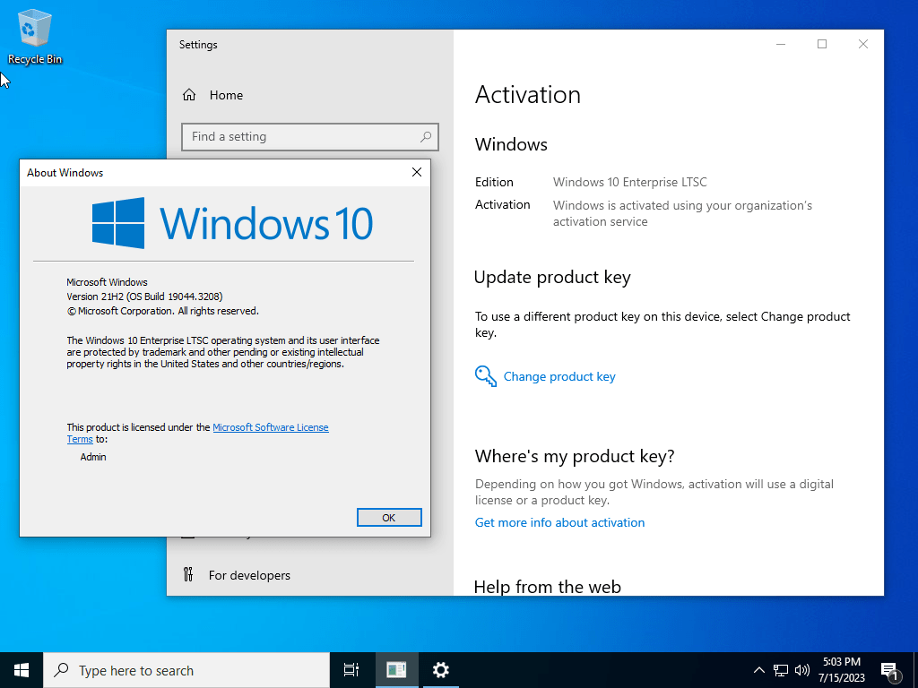Open the Recycle Bin desktop icon
This screenshot has height=688, width=918.
(34, 36)
